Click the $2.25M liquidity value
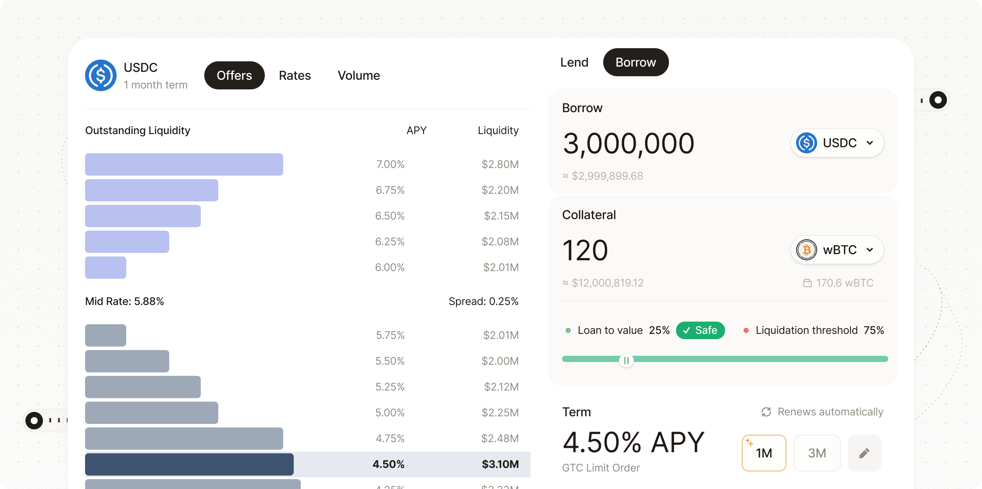Image resolution: width=982 pixels, height=489 pixels. 500,413
